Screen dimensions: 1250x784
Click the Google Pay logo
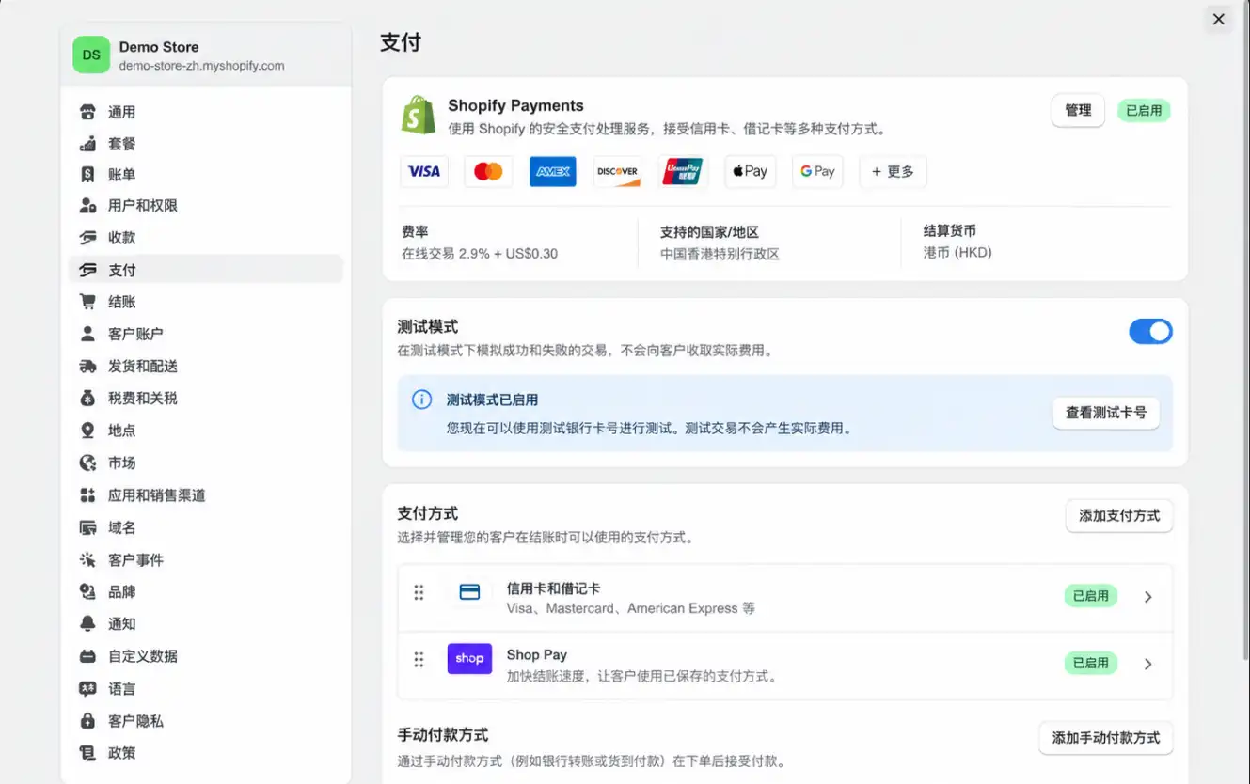click(x=817, y=171)
